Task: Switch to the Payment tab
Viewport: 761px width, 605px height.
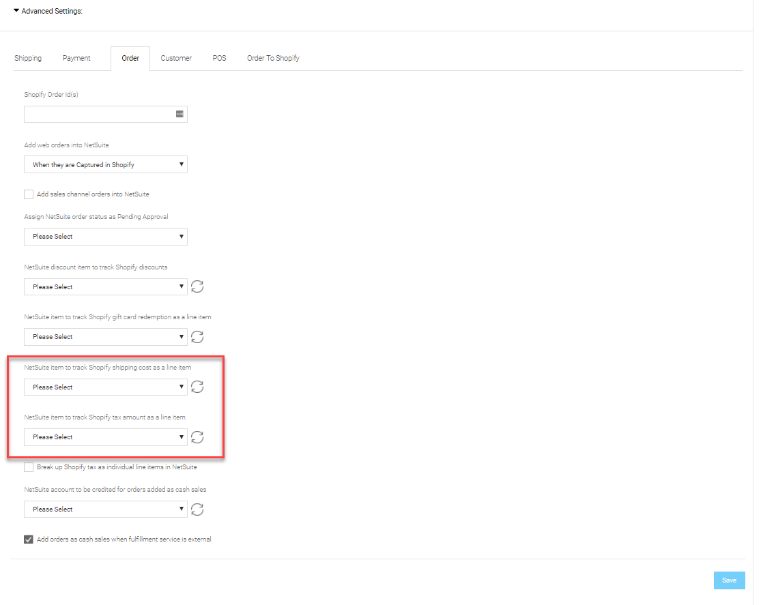Action: 76,58
